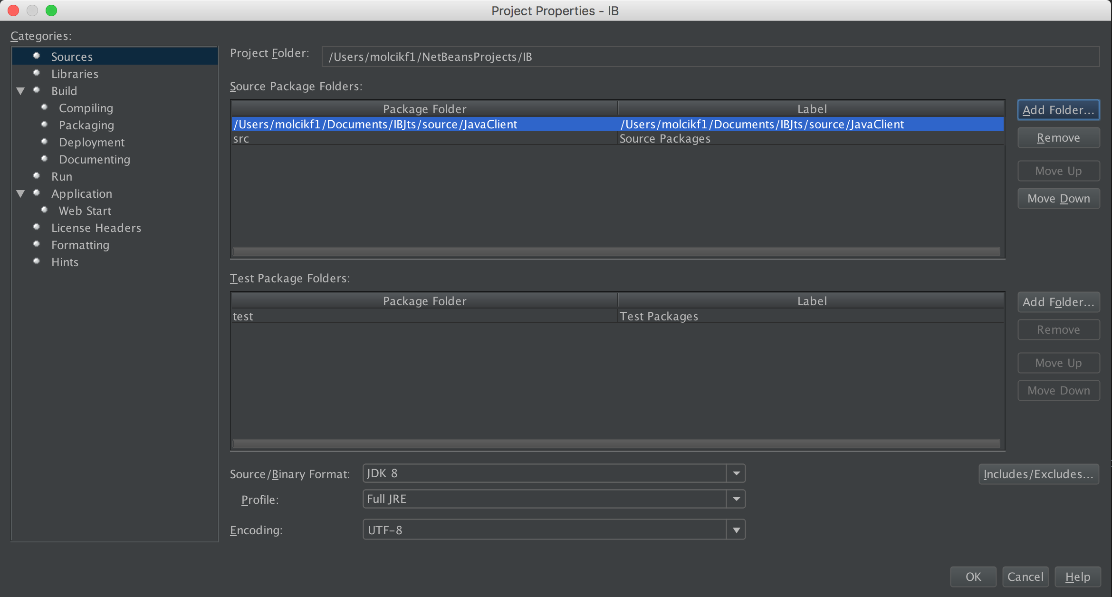Screen dimensions: 1112x597
Task: Open the Profile Full JRE dropdown
Action: coord(736,499)
